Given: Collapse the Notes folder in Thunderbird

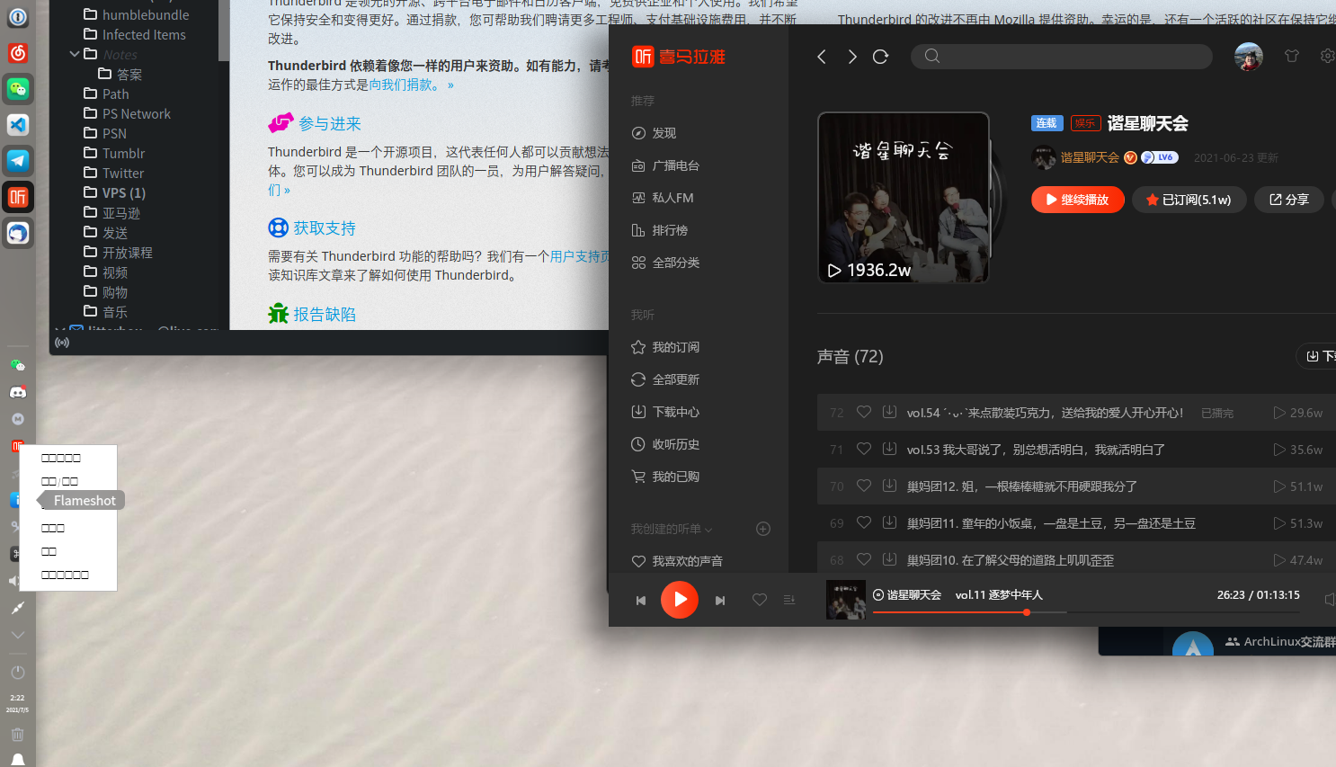Looking at the screenshot, I should pos(75,54).
